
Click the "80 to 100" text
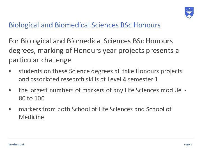coord(32,98)
